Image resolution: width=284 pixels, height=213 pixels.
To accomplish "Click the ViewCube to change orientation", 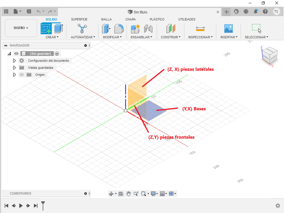I will tap(269, 55).
